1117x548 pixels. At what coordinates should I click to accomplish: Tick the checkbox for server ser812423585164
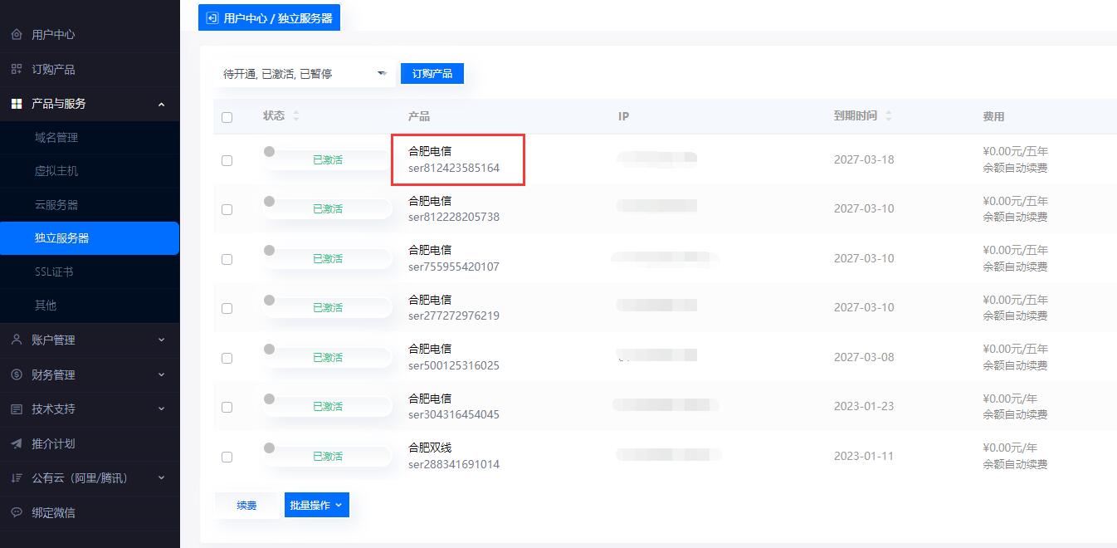click(227, 160)
